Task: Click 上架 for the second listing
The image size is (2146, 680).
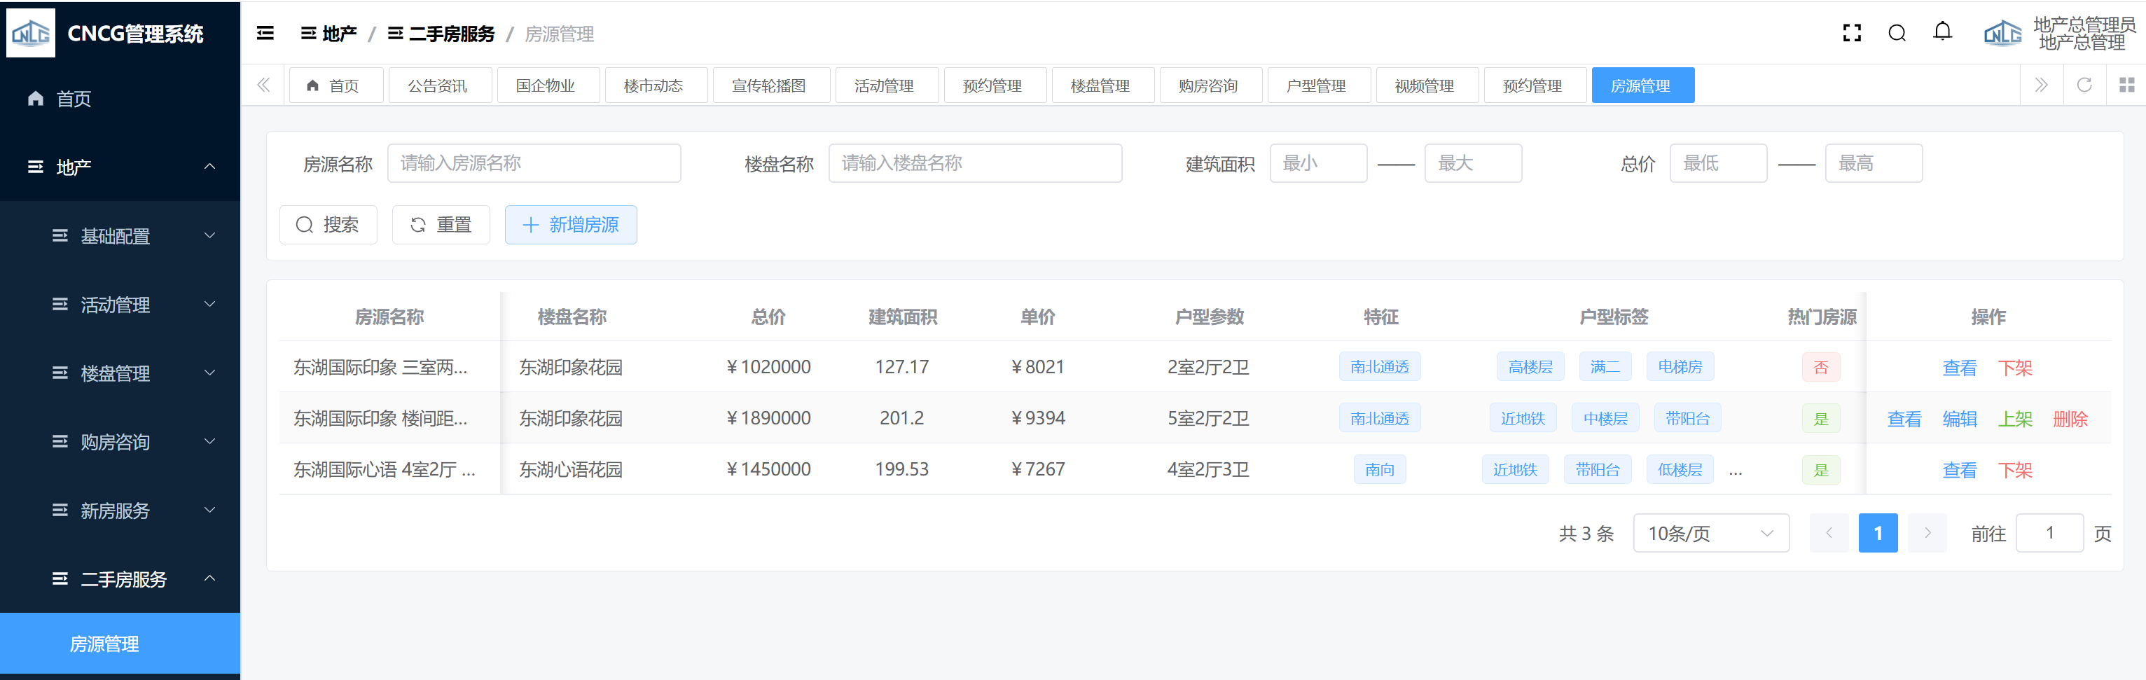Action: click(x=2014, y=419)
